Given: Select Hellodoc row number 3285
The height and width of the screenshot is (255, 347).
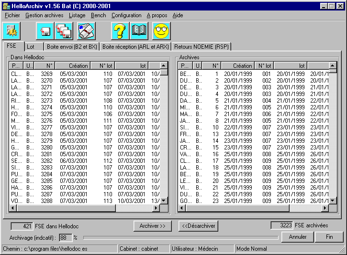Looking at the screenshot, I should pos(85,181).
